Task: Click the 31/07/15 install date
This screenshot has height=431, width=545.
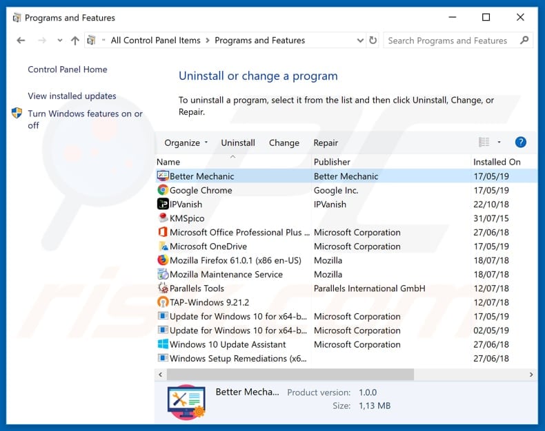Action: click(490, 218)
